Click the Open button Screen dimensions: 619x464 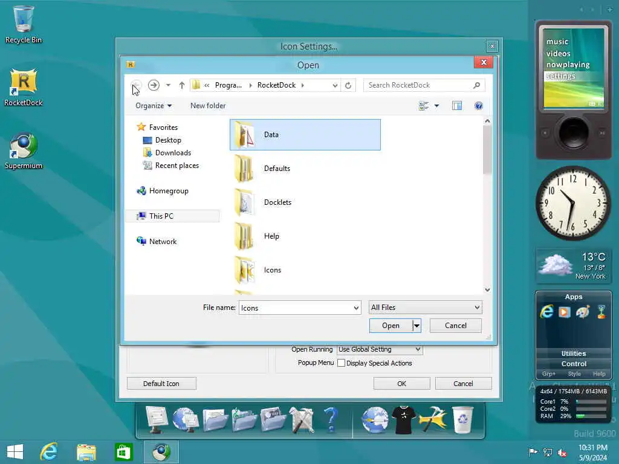pyautogui.click(x=391, y=326)
